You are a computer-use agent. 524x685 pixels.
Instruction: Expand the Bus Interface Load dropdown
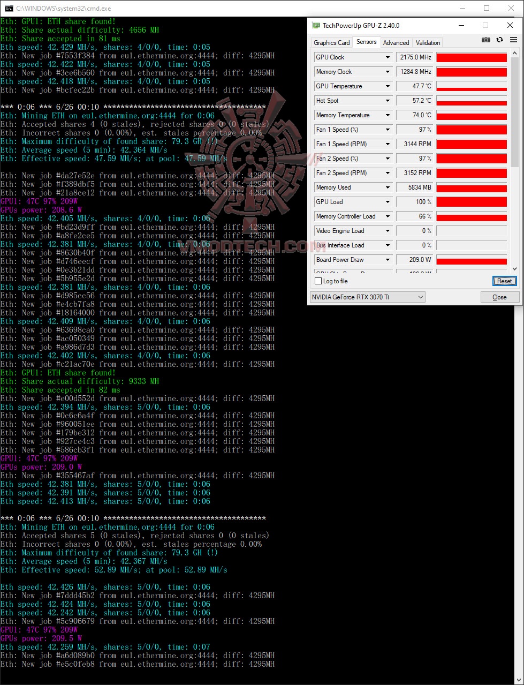coord(388,245)
